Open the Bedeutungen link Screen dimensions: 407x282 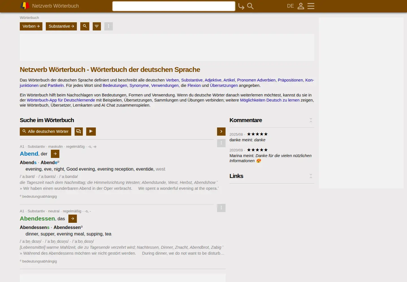point(115,85)
